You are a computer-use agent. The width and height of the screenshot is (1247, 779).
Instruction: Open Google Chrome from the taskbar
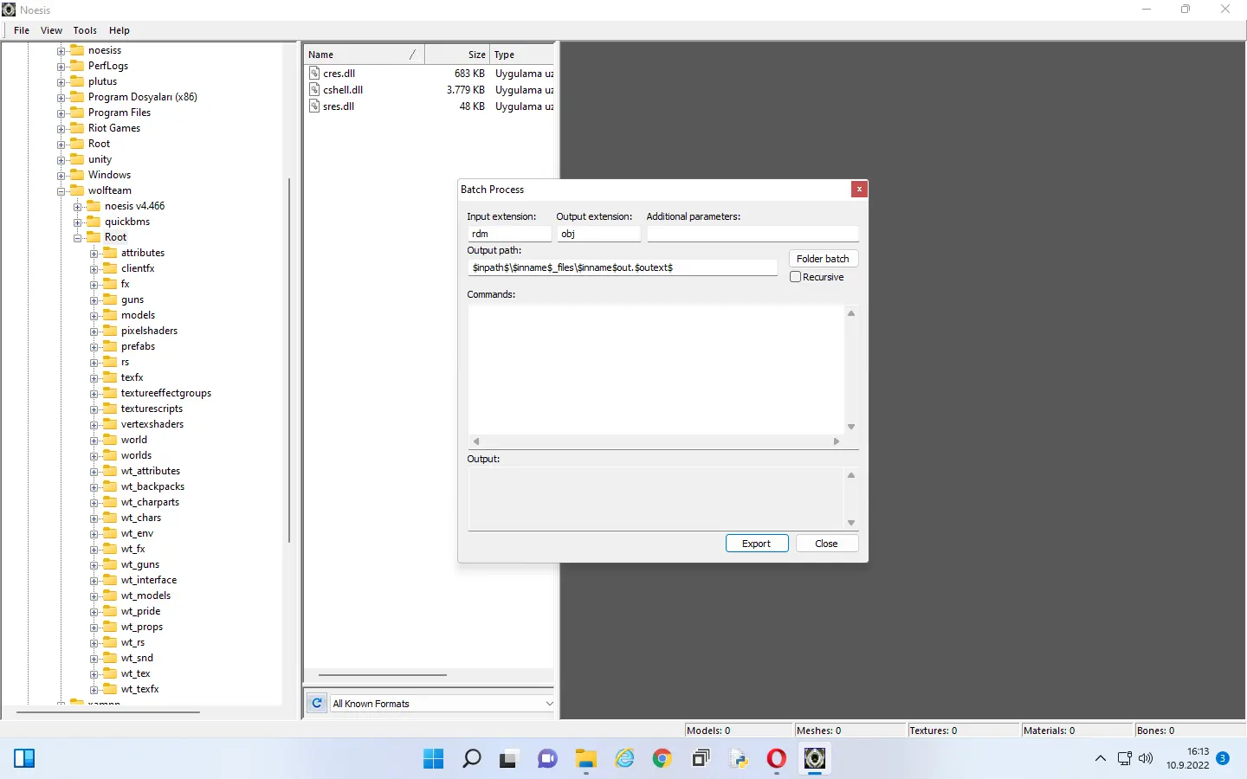(x=662, y=759)
